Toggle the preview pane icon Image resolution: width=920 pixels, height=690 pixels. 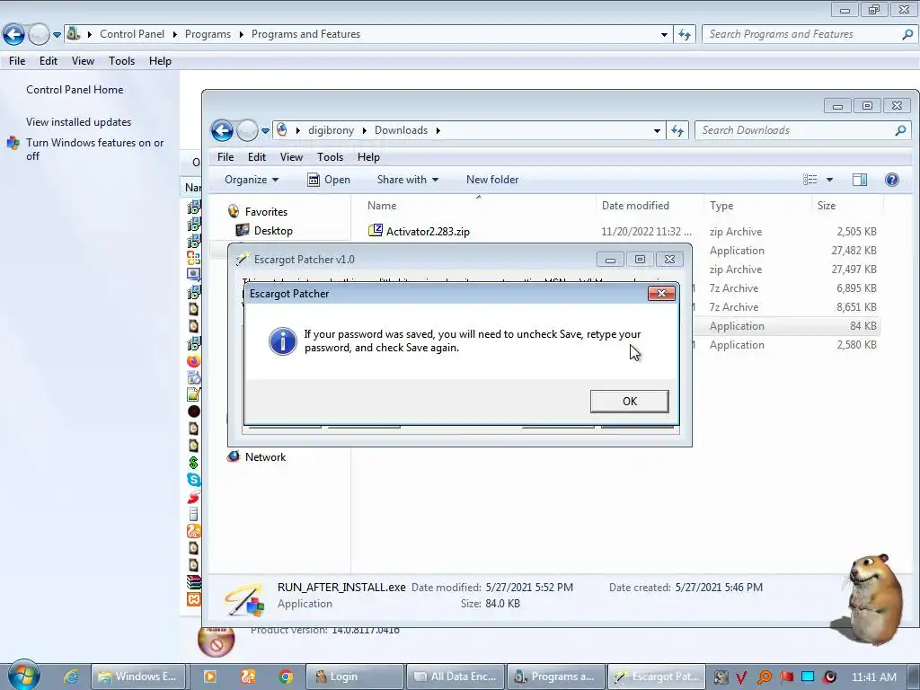coord(860,180)
